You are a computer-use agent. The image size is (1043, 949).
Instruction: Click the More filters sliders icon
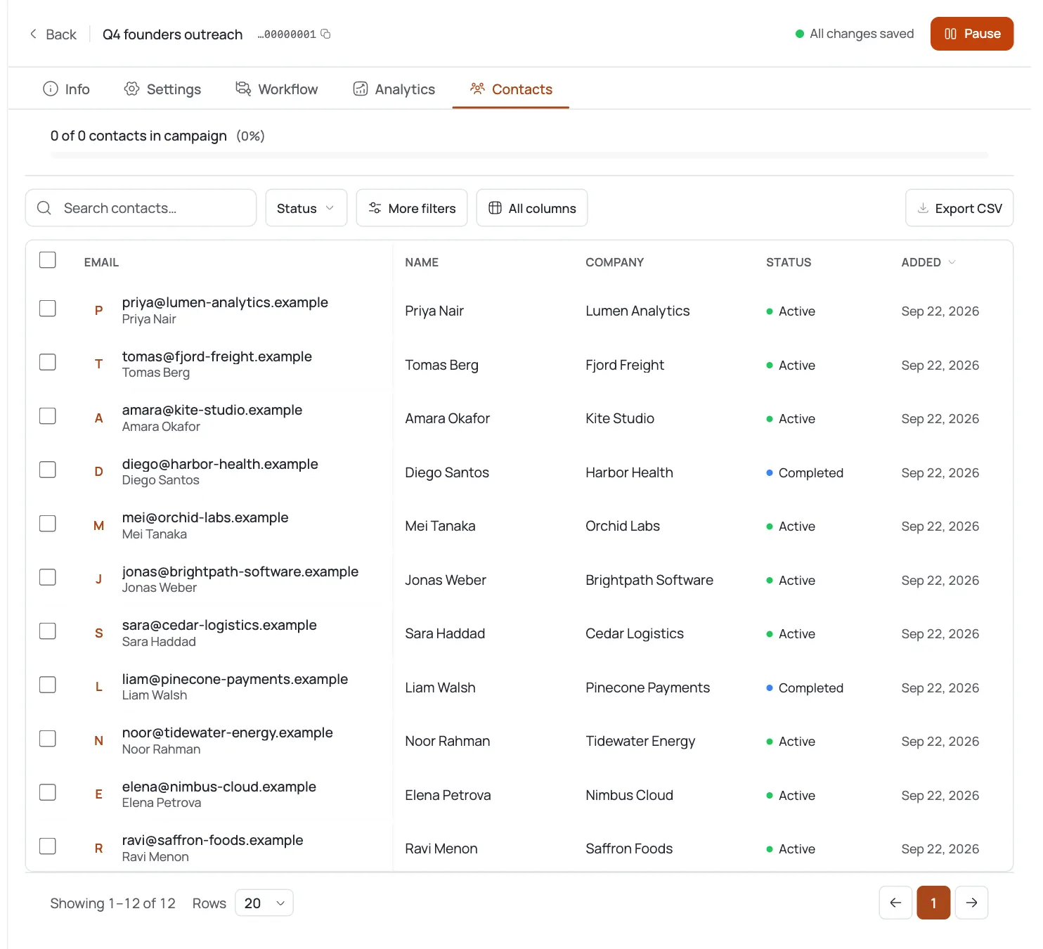(x=375, y=208)
